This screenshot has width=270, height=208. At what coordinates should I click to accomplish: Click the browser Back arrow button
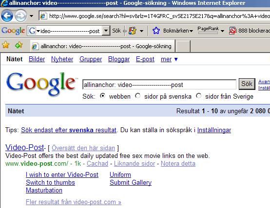pos(7,16)
